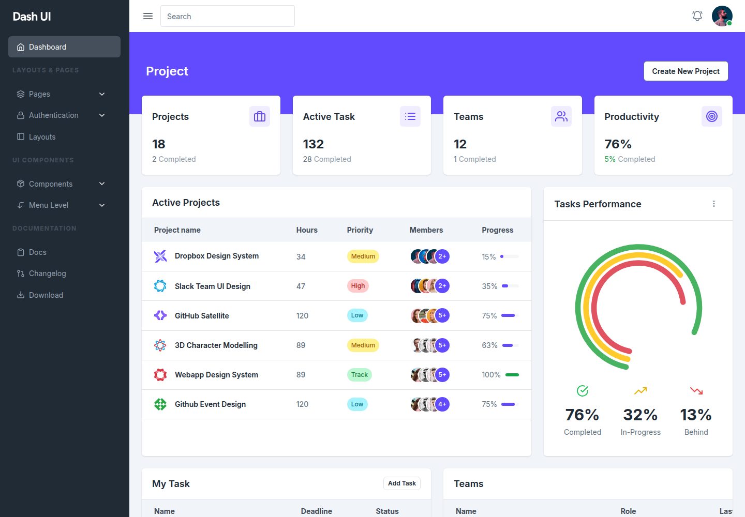Click the Active Task list icon
The height and width of the screenshot is (517, 745).
[410, 116]
